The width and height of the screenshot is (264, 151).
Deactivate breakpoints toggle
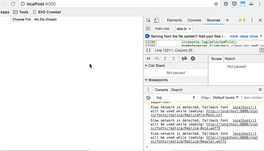click(x=184, y=58)
